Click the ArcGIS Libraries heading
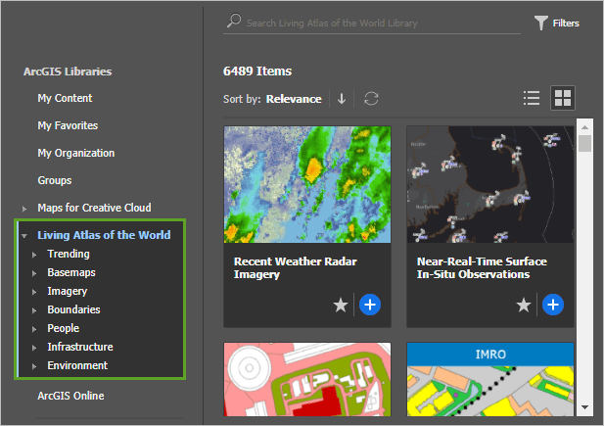This screenshot has width=604, height=426. coord(68,71)
